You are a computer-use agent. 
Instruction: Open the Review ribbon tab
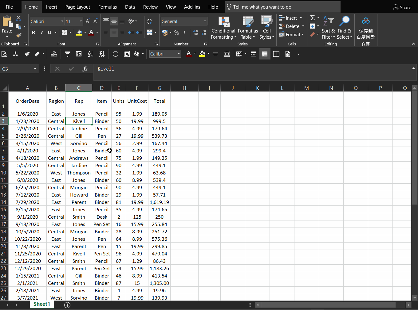pos(150,7)
